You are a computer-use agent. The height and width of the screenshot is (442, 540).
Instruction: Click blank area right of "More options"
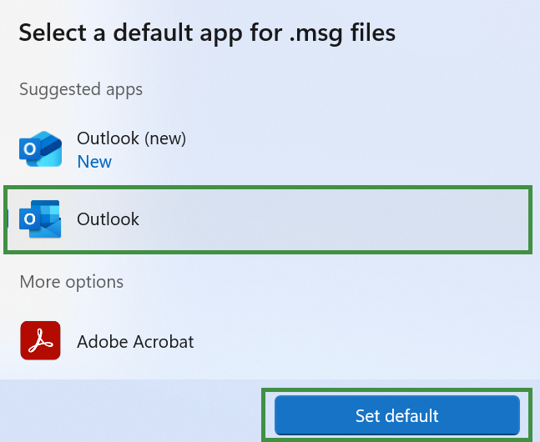[x=334, y=282]
